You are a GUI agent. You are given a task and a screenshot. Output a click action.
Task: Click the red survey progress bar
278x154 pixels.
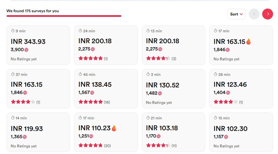64,16
